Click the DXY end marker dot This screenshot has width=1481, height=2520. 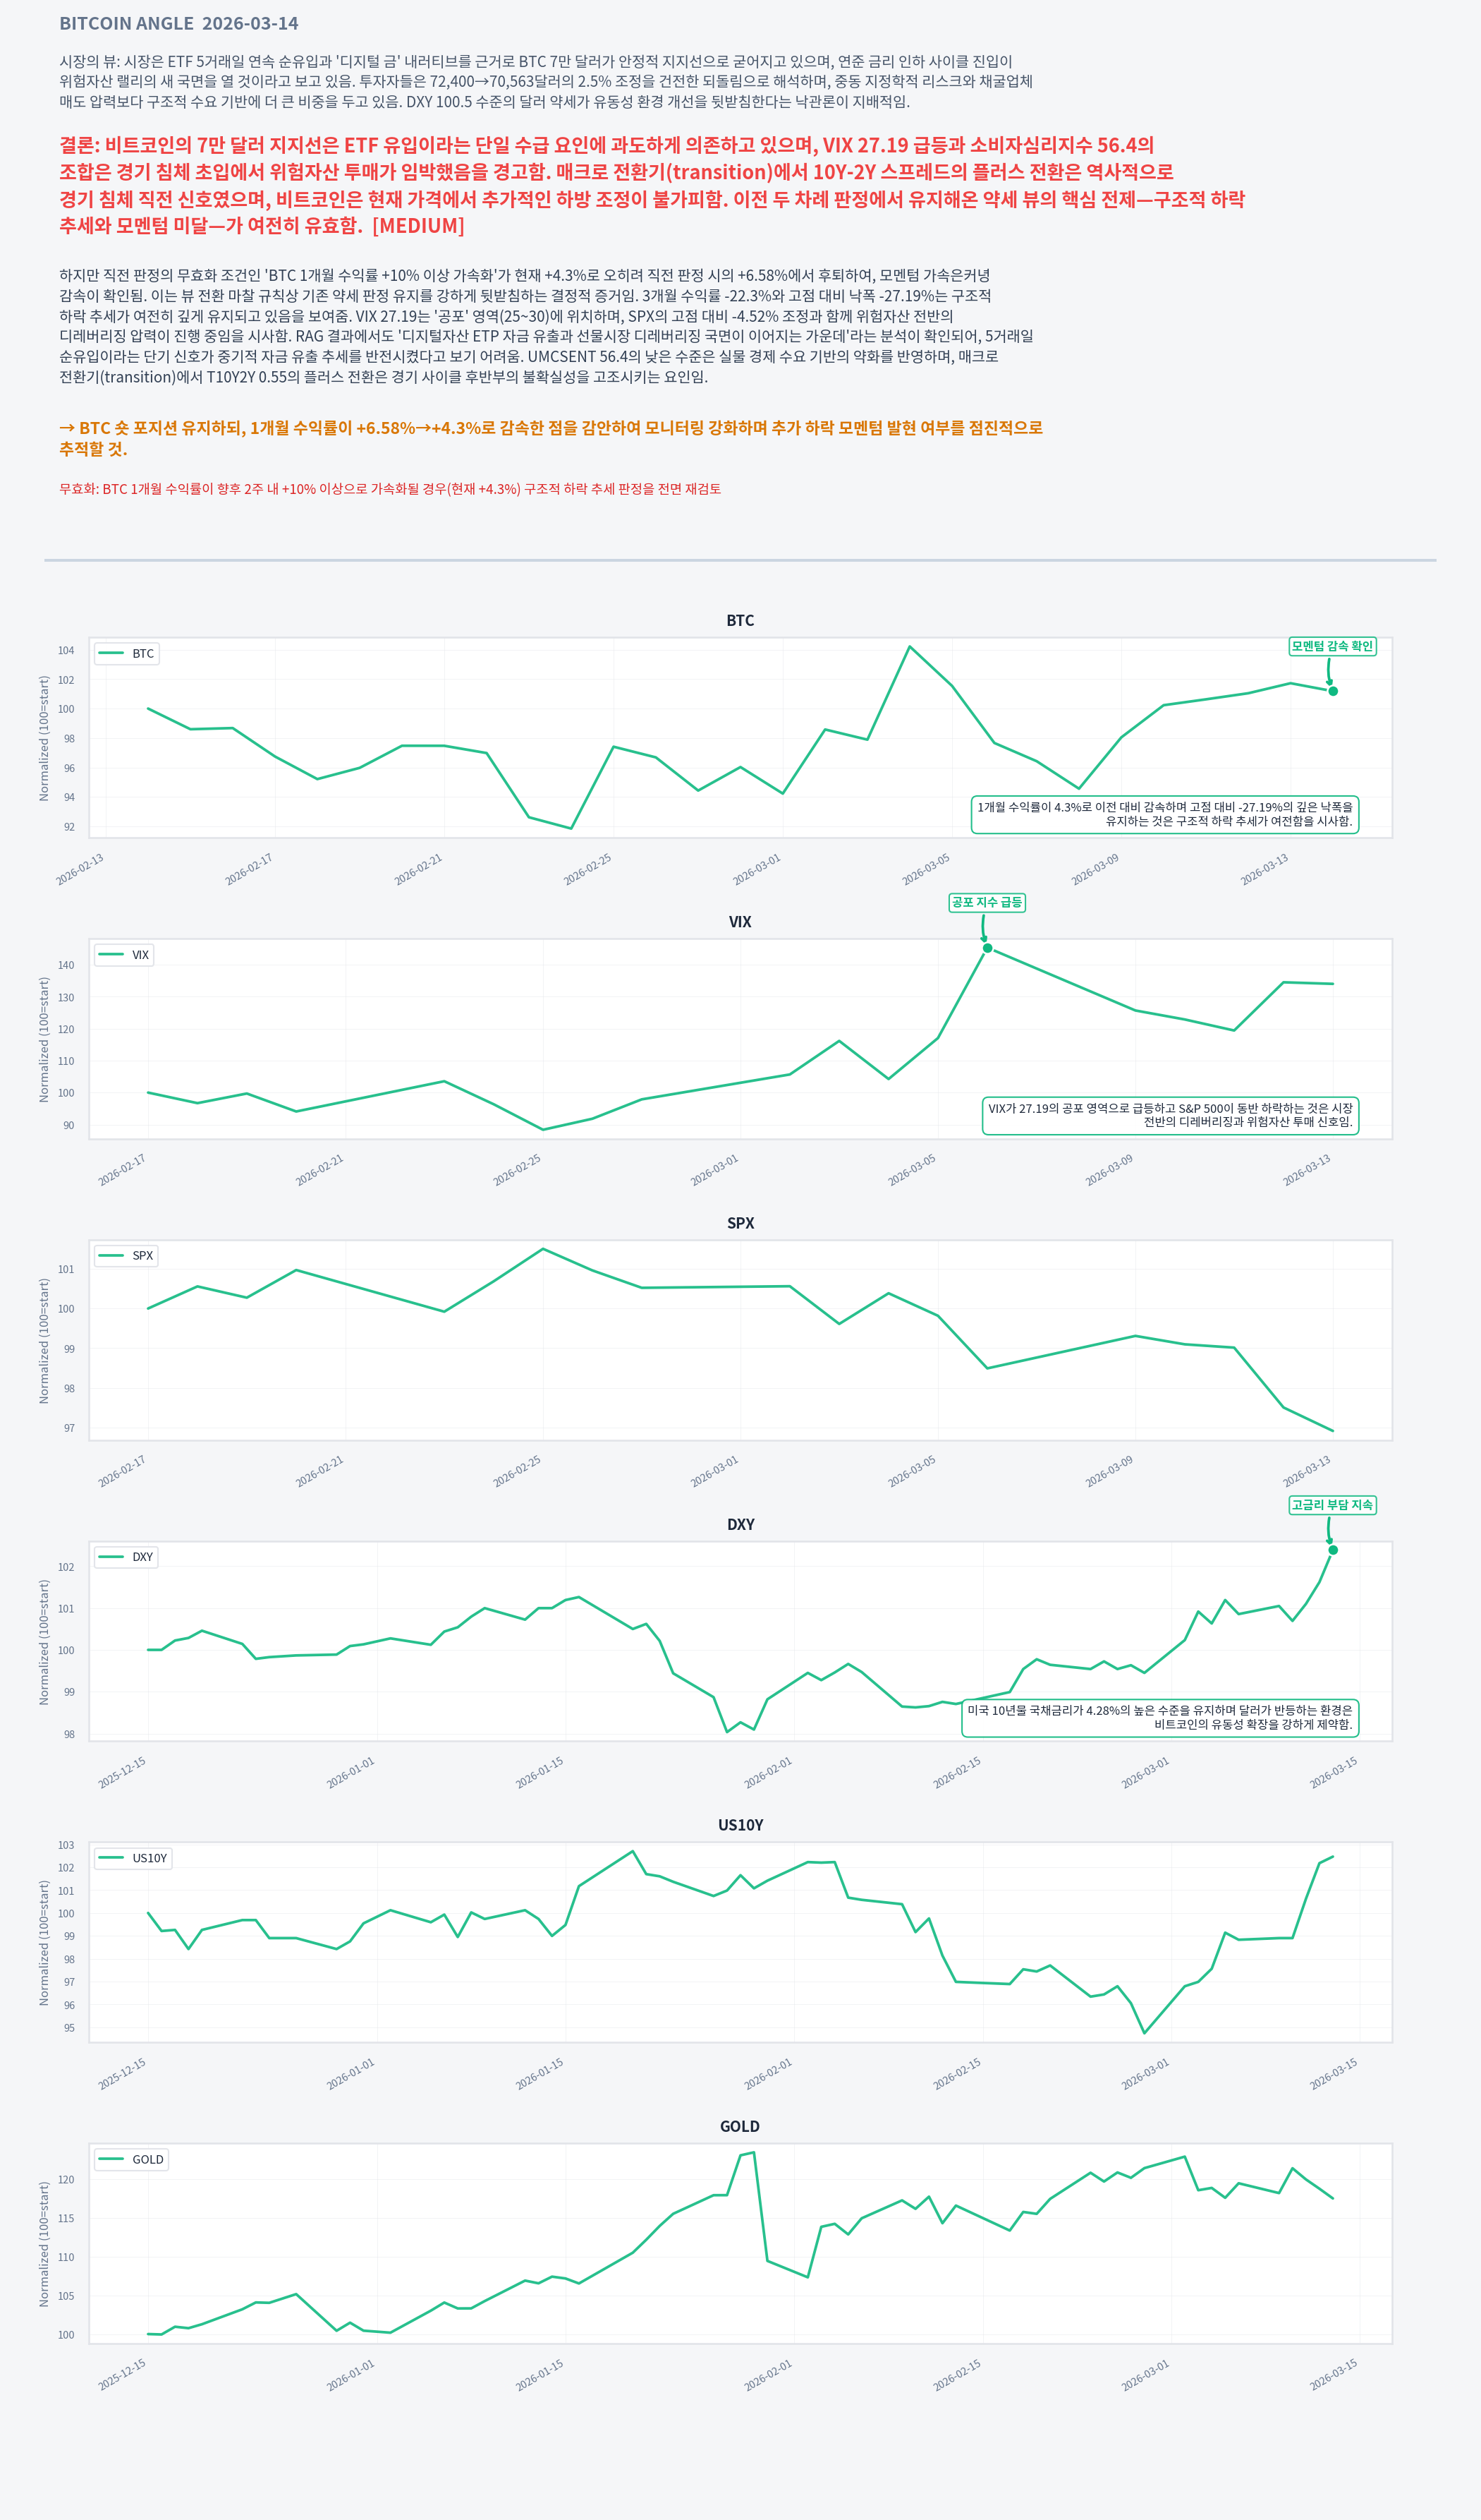click(1333, 1550)
